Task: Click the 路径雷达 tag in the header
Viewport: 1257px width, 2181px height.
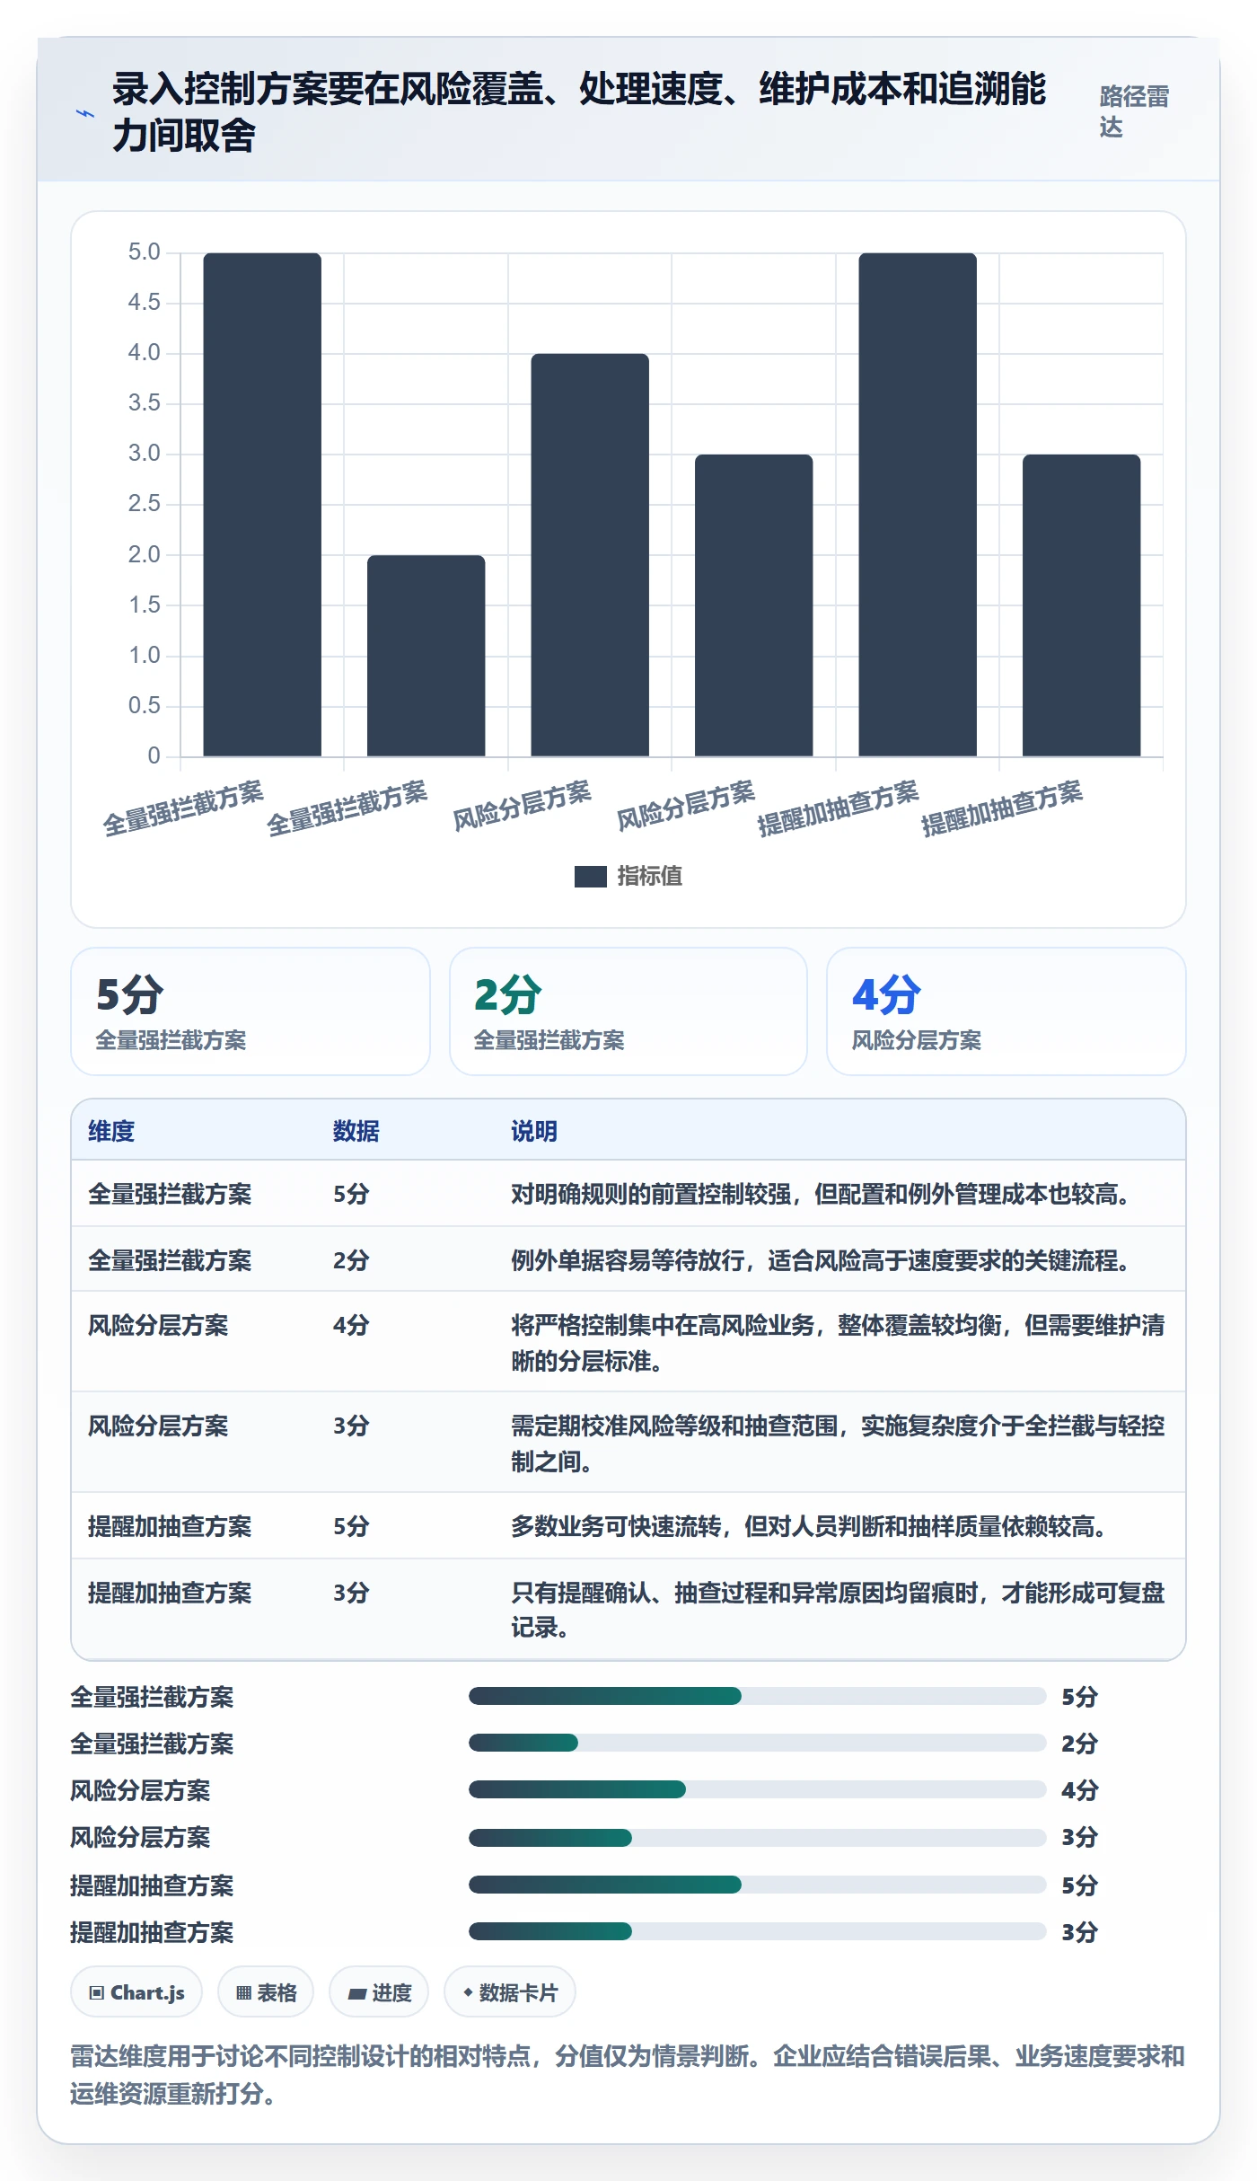Action: tap(1134, 112)
